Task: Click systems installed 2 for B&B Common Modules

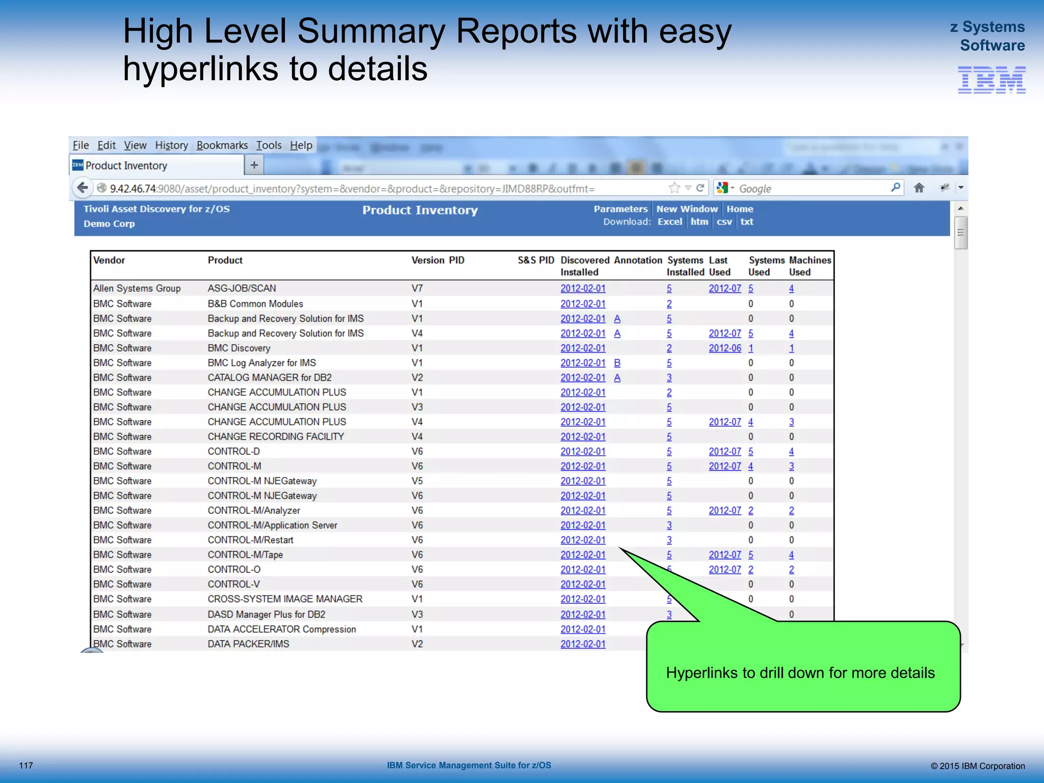Action: click(669, 304)
